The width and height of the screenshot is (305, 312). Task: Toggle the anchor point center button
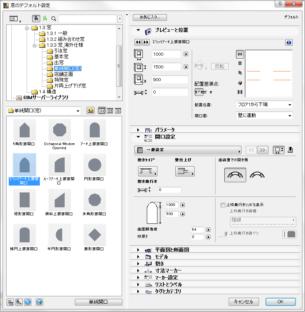tap(199, 92)
